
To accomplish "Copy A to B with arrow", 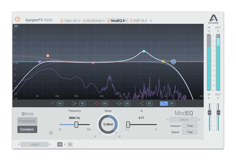I will coord(65,144).
